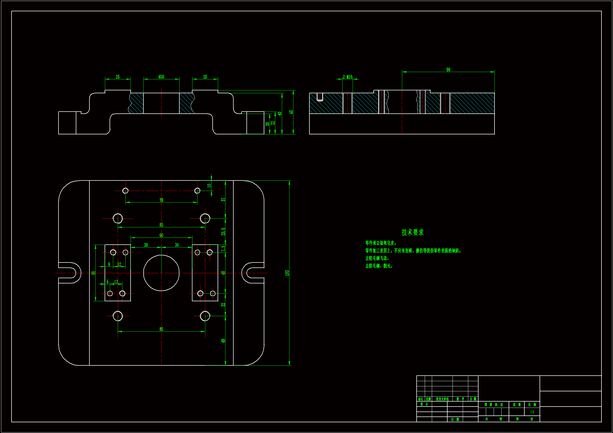Click the 43 height dimension in the section view
This screenshot has width=613, height=433.
coord(291,112)
